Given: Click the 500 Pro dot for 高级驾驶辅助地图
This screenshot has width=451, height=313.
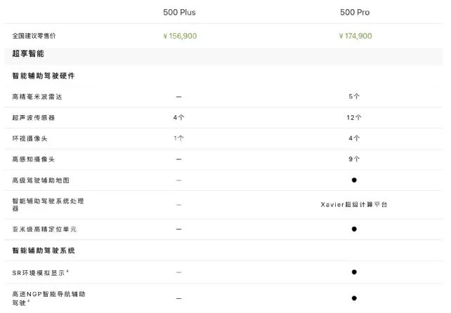Looking at the screenshot, I should [354, 180].
